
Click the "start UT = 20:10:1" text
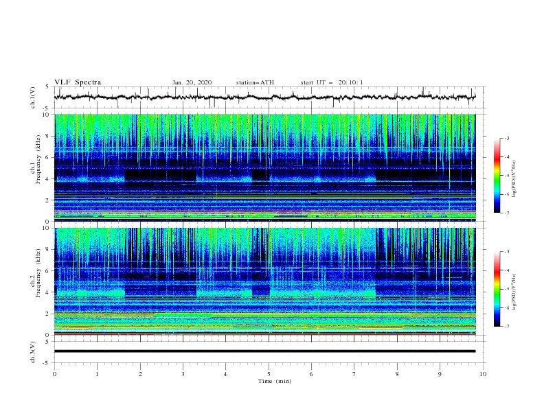(332, 82)
